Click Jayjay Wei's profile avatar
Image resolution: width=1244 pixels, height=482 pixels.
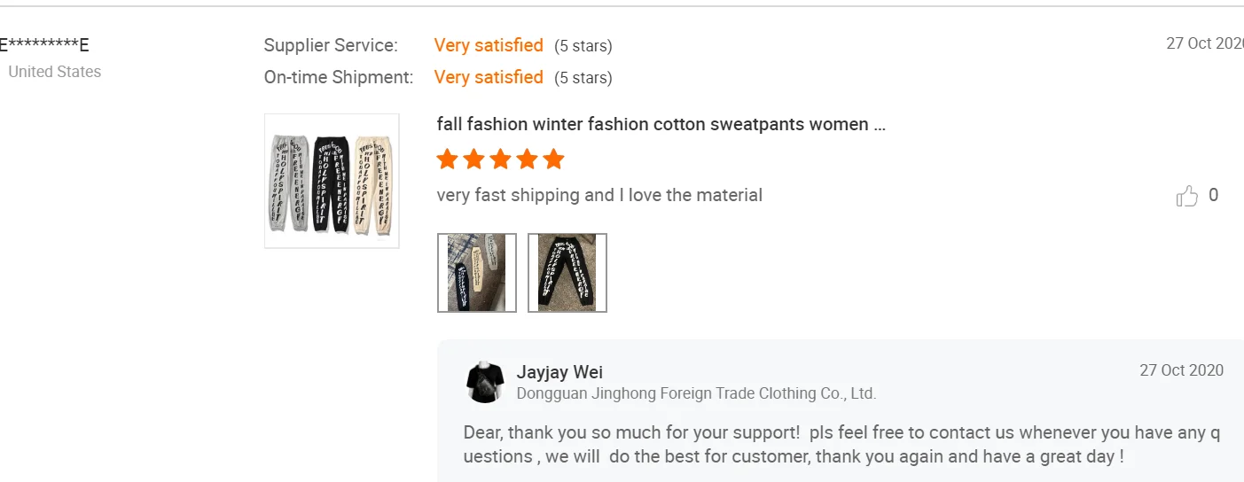(485, 382)
